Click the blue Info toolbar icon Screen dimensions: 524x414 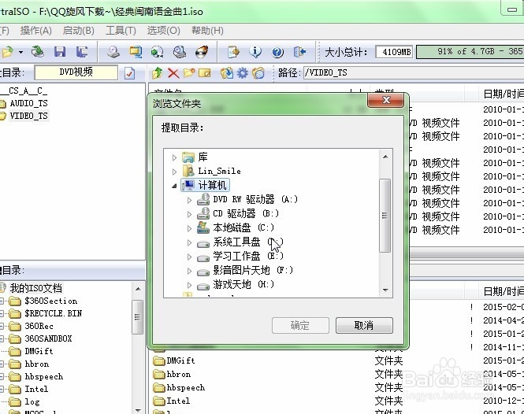(x=255, y=52)
